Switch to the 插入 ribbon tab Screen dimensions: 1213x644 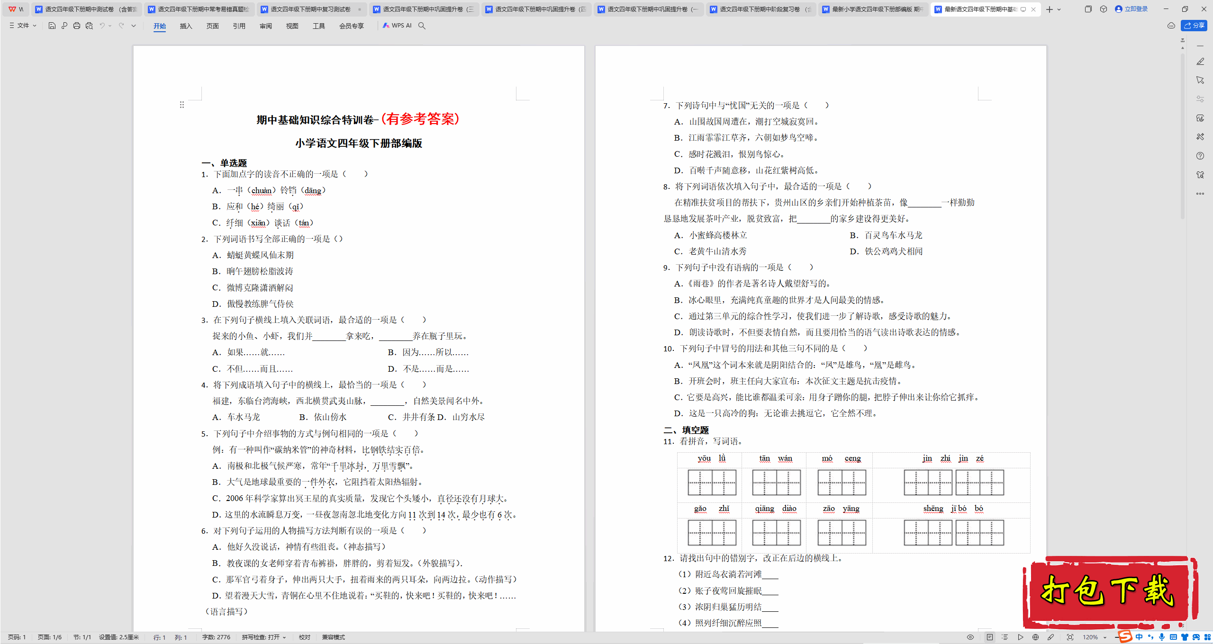(x=186, y=26)
